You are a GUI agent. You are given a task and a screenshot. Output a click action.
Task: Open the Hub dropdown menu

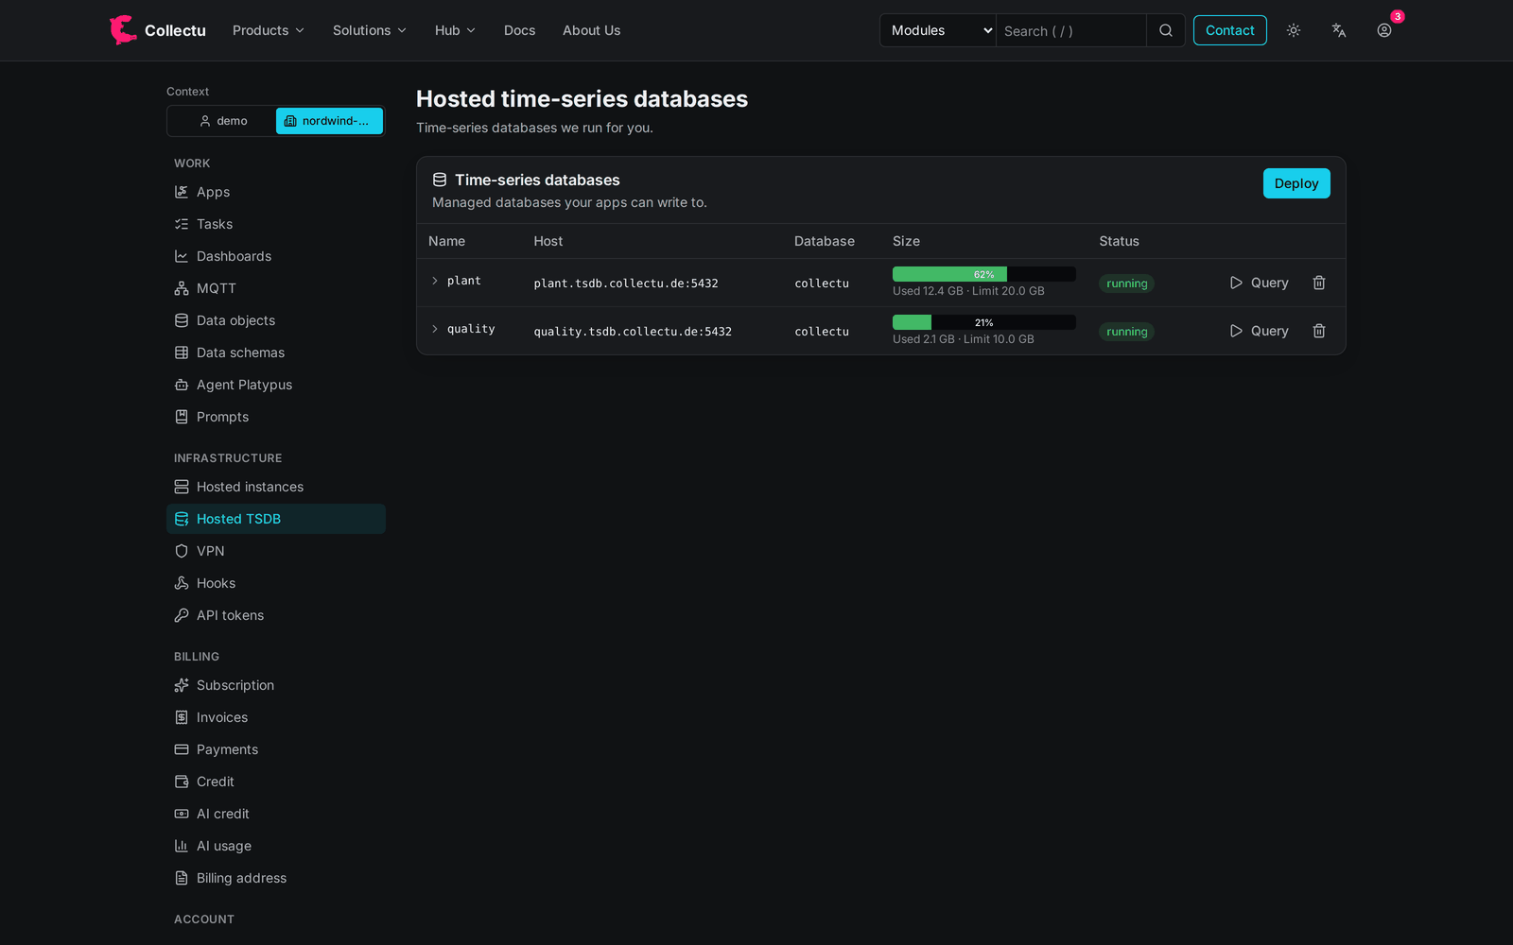pos(455,30)
